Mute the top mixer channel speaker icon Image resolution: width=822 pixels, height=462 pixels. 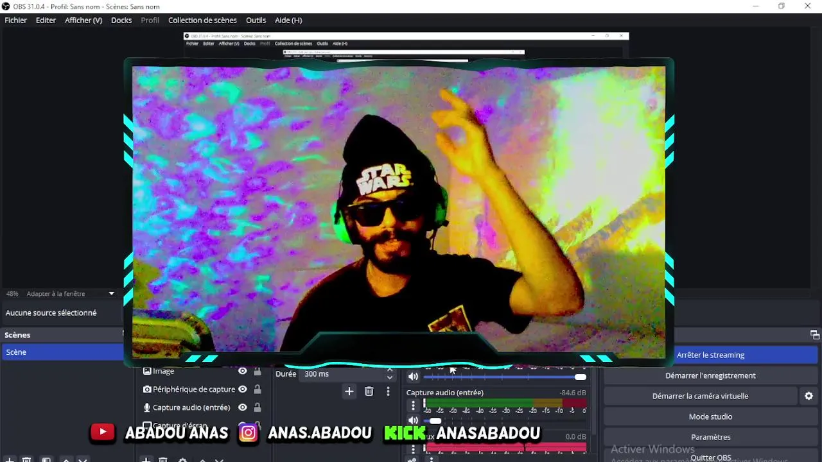[414, 377]
